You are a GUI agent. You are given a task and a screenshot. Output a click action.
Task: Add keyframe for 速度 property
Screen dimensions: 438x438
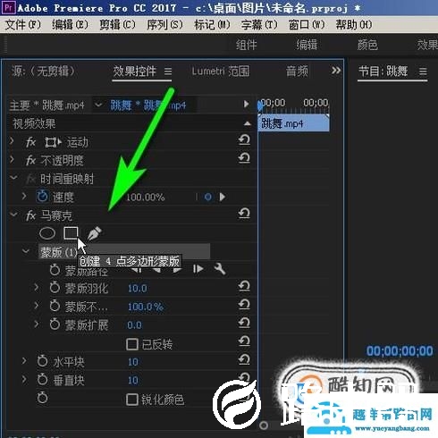208,197
